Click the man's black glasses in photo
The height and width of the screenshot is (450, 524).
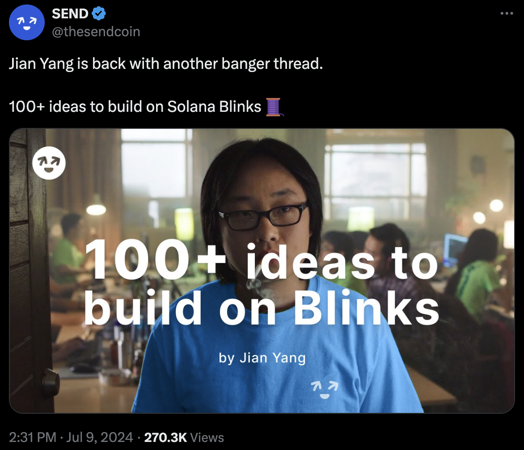pos(263,216)
